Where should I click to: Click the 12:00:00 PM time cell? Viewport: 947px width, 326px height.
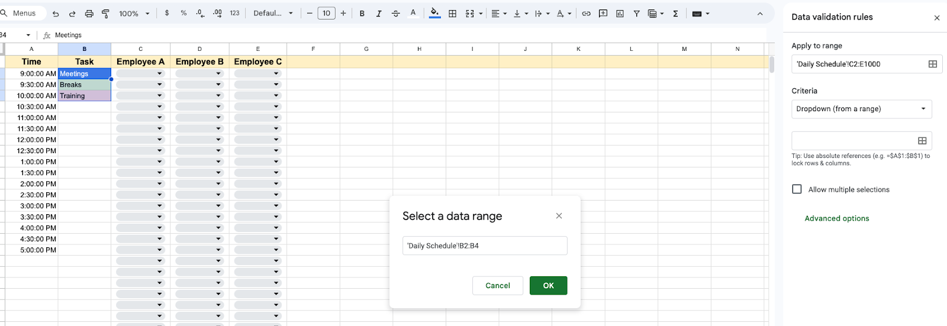(31, 140)
